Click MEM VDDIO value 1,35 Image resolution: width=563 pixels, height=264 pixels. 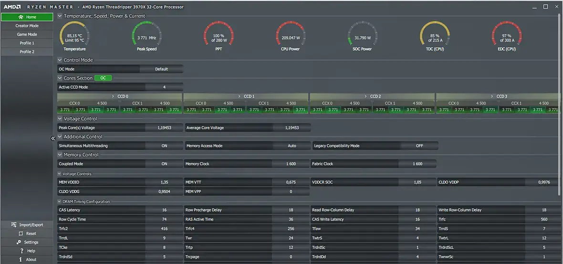(164, 182)
